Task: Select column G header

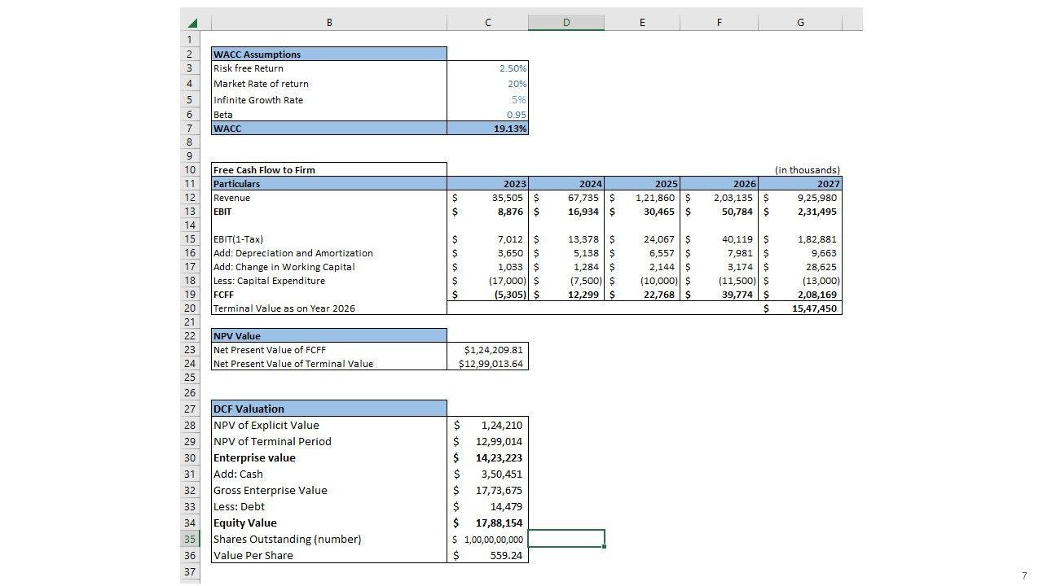Action: 799,23
